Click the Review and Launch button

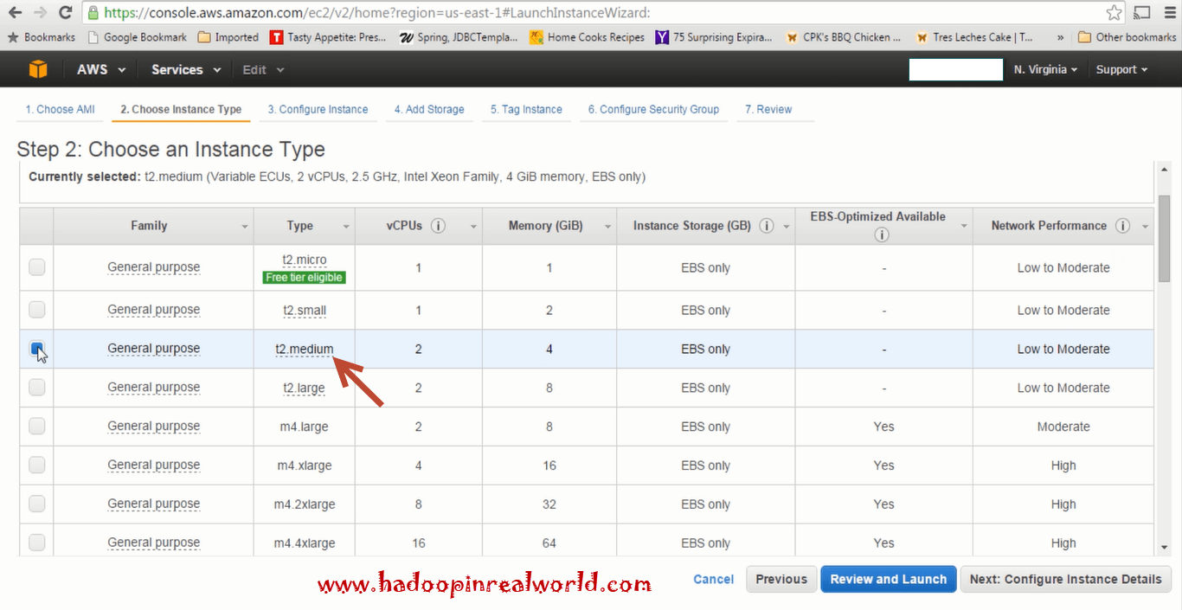[x=888, y=579]
